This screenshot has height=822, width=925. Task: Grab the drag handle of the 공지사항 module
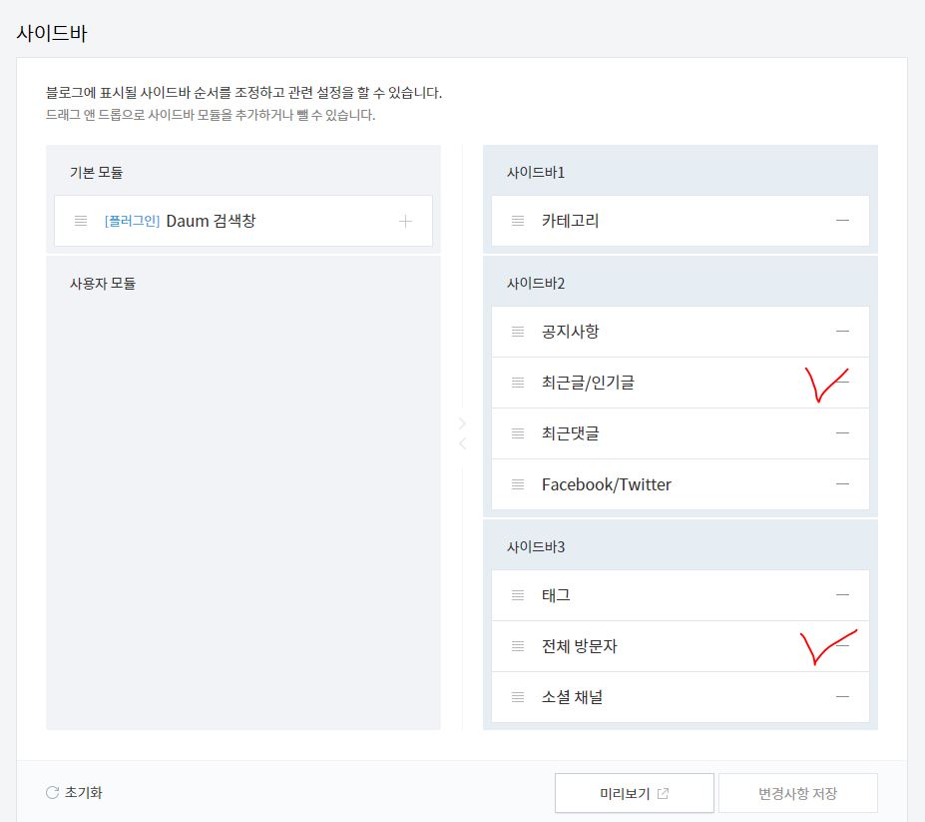click(x=517, y=331)
